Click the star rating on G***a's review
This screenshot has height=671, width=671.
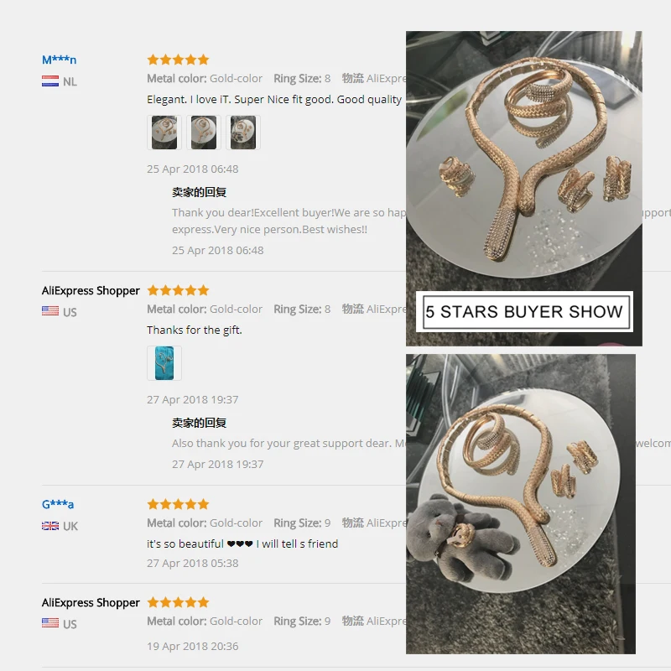coord(178,504)
